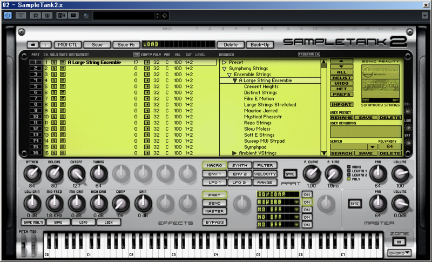Image resolution: width=432 pixels, height=262 pixels.
Task: Click the empty arrow icon on part 12
Action: [147, 129]
